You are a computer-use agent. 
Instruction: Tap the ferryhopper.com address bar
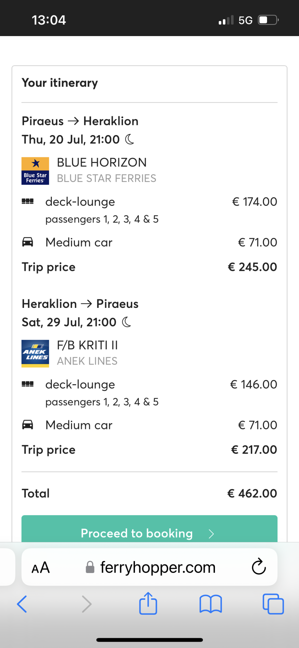tap(157, 567)
